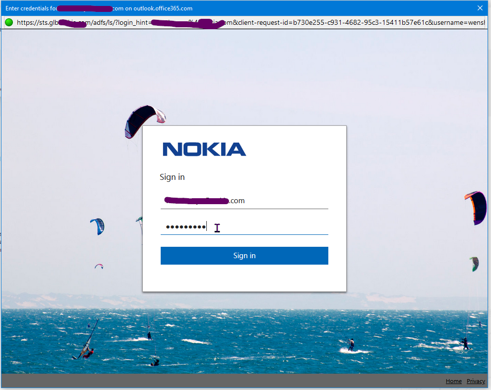The image size is (491, 390).
Task: Click the green secure connection indicator
Action: click(x=9, y=22)
